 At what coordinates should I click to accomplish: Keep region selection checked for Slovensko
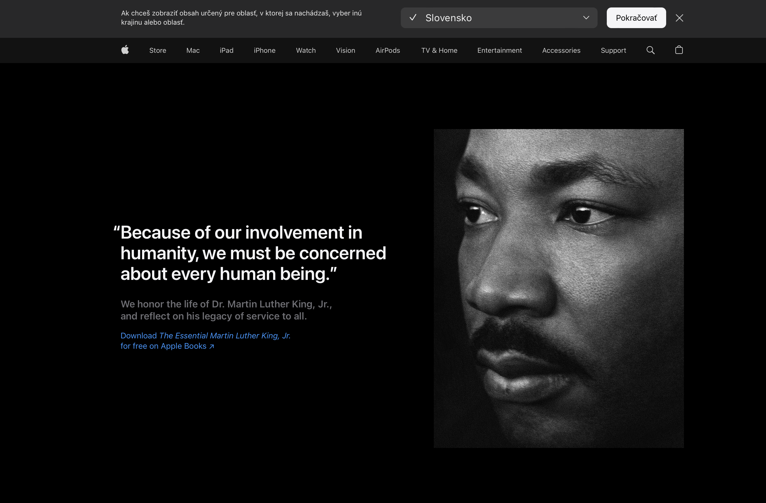413,18
